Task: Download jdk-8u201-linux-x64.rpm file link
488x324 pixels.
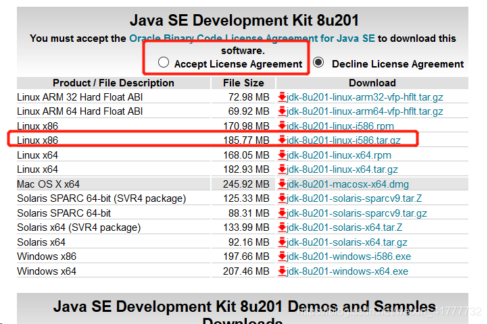Action: click(339, 155)
